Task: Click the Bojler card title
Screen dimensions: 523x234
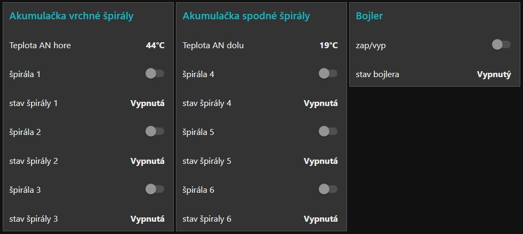Action: 369,16
